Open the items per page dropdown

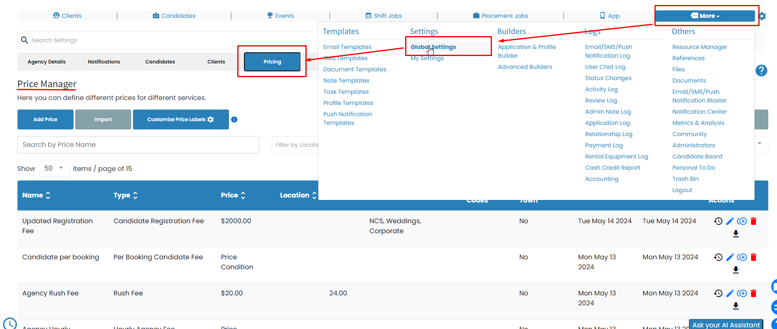(54, 168)
